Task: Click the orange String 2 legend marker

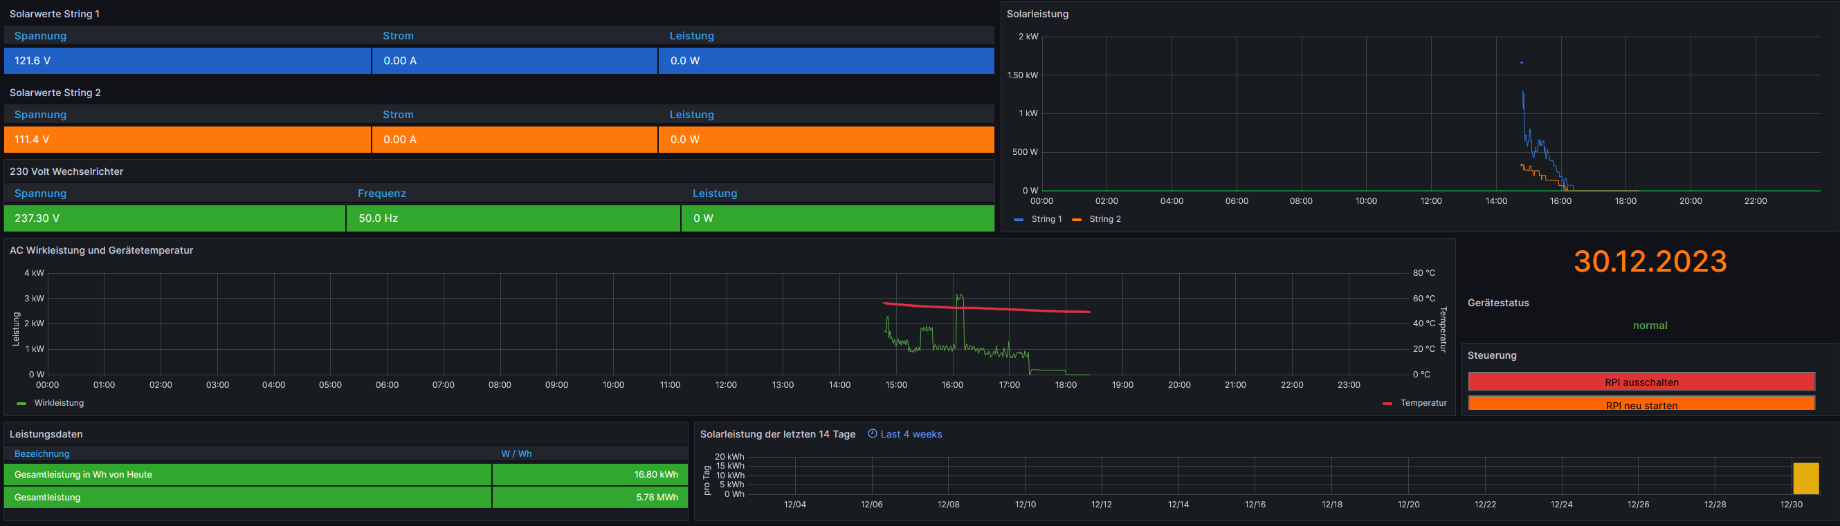Action: (x=1076, y=220)
